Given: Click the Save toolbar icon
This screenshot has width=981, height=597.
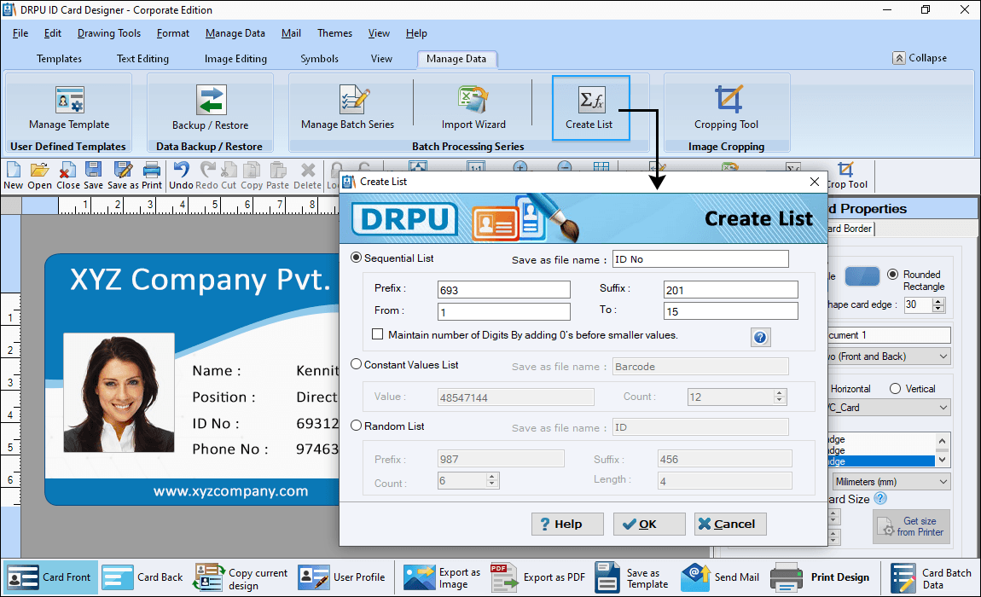Looking at the screenshot, I should pos(93,176).
